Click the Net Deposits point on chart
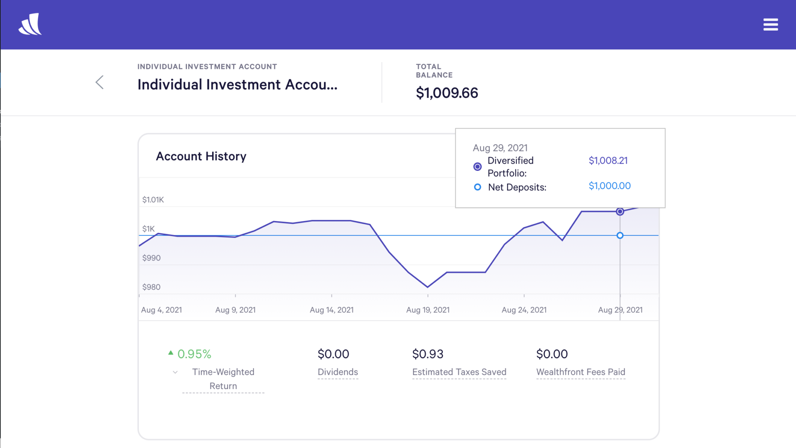 pos(620,236)
